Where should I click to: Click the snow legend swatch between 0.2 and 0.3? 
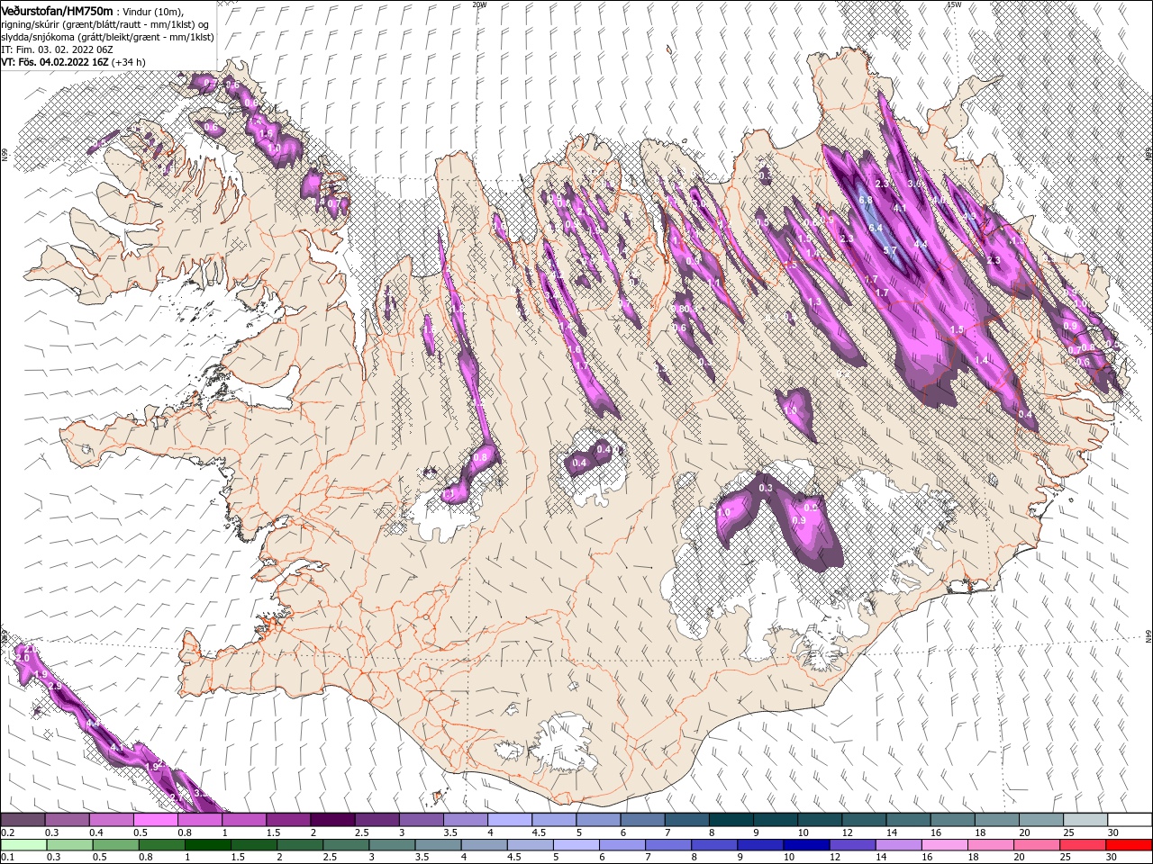[x=23, y=820]
